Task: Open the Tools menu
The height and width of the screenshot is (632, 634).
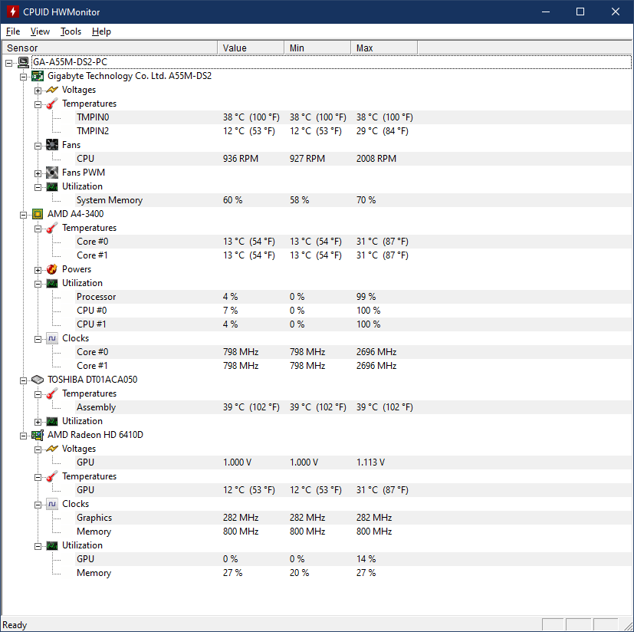Action: coord(71,31)
